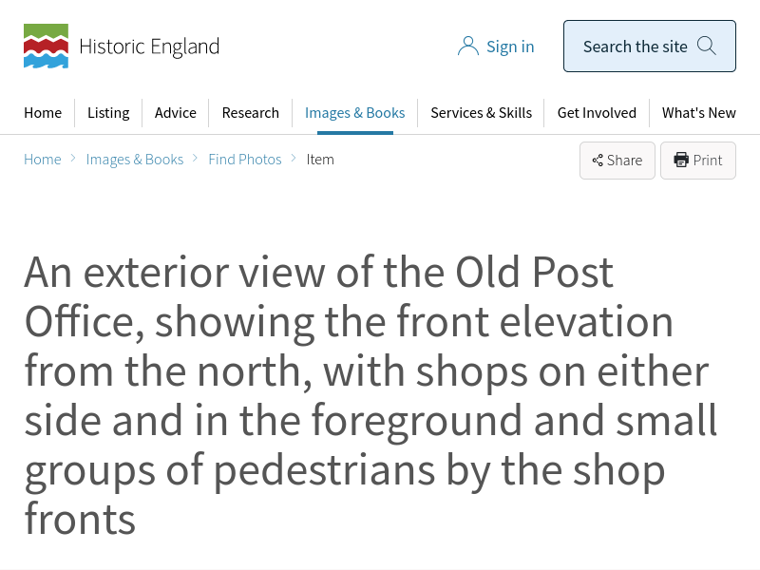Click the printer icon
Screen dimensions: 760x570
(x=681, y=160)
